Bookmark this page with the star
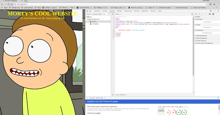Screen dimensions: 220x115 coord(207,4)
